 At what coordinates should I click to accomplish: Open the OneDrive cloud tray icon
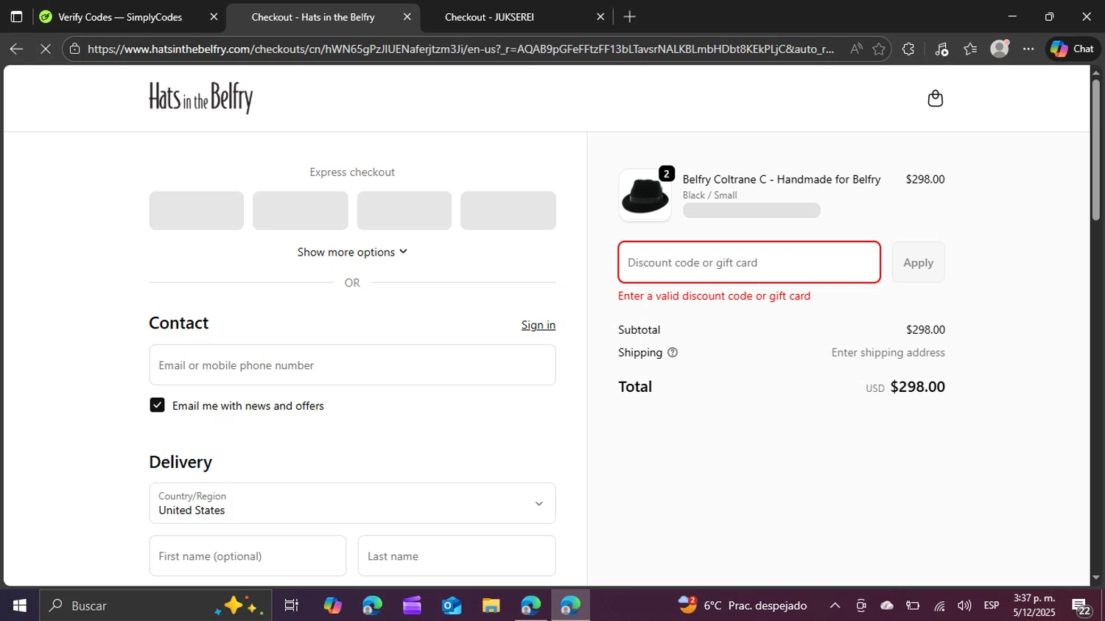887,606
